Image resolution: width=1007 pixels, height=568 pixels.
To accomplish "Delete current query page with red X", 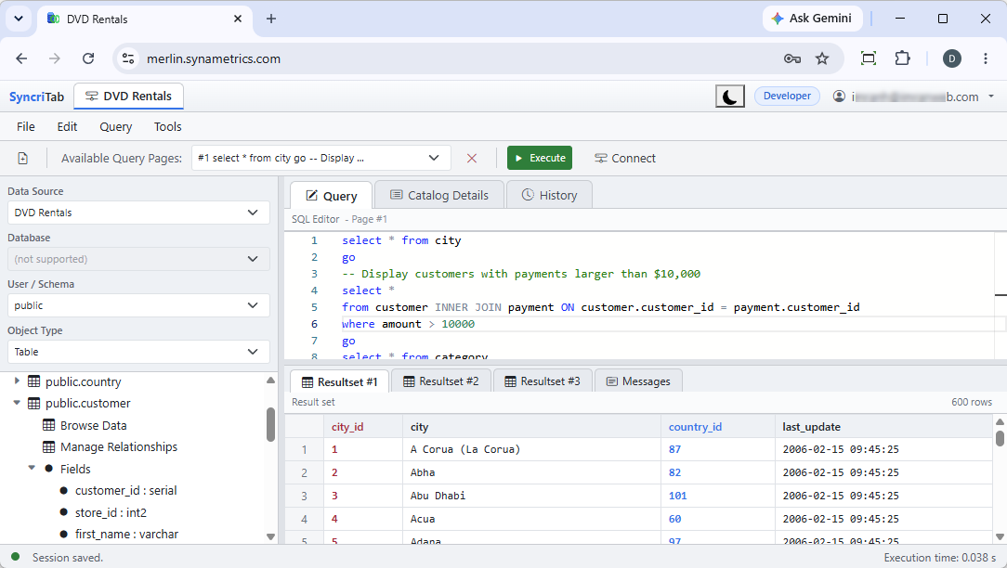I will point(471,159).
